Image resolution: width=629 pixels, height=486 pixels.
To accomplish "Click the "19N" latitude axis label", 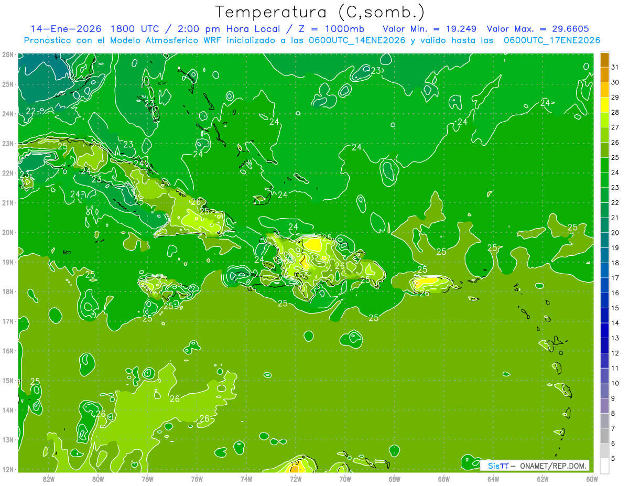I will click(7, 262).
